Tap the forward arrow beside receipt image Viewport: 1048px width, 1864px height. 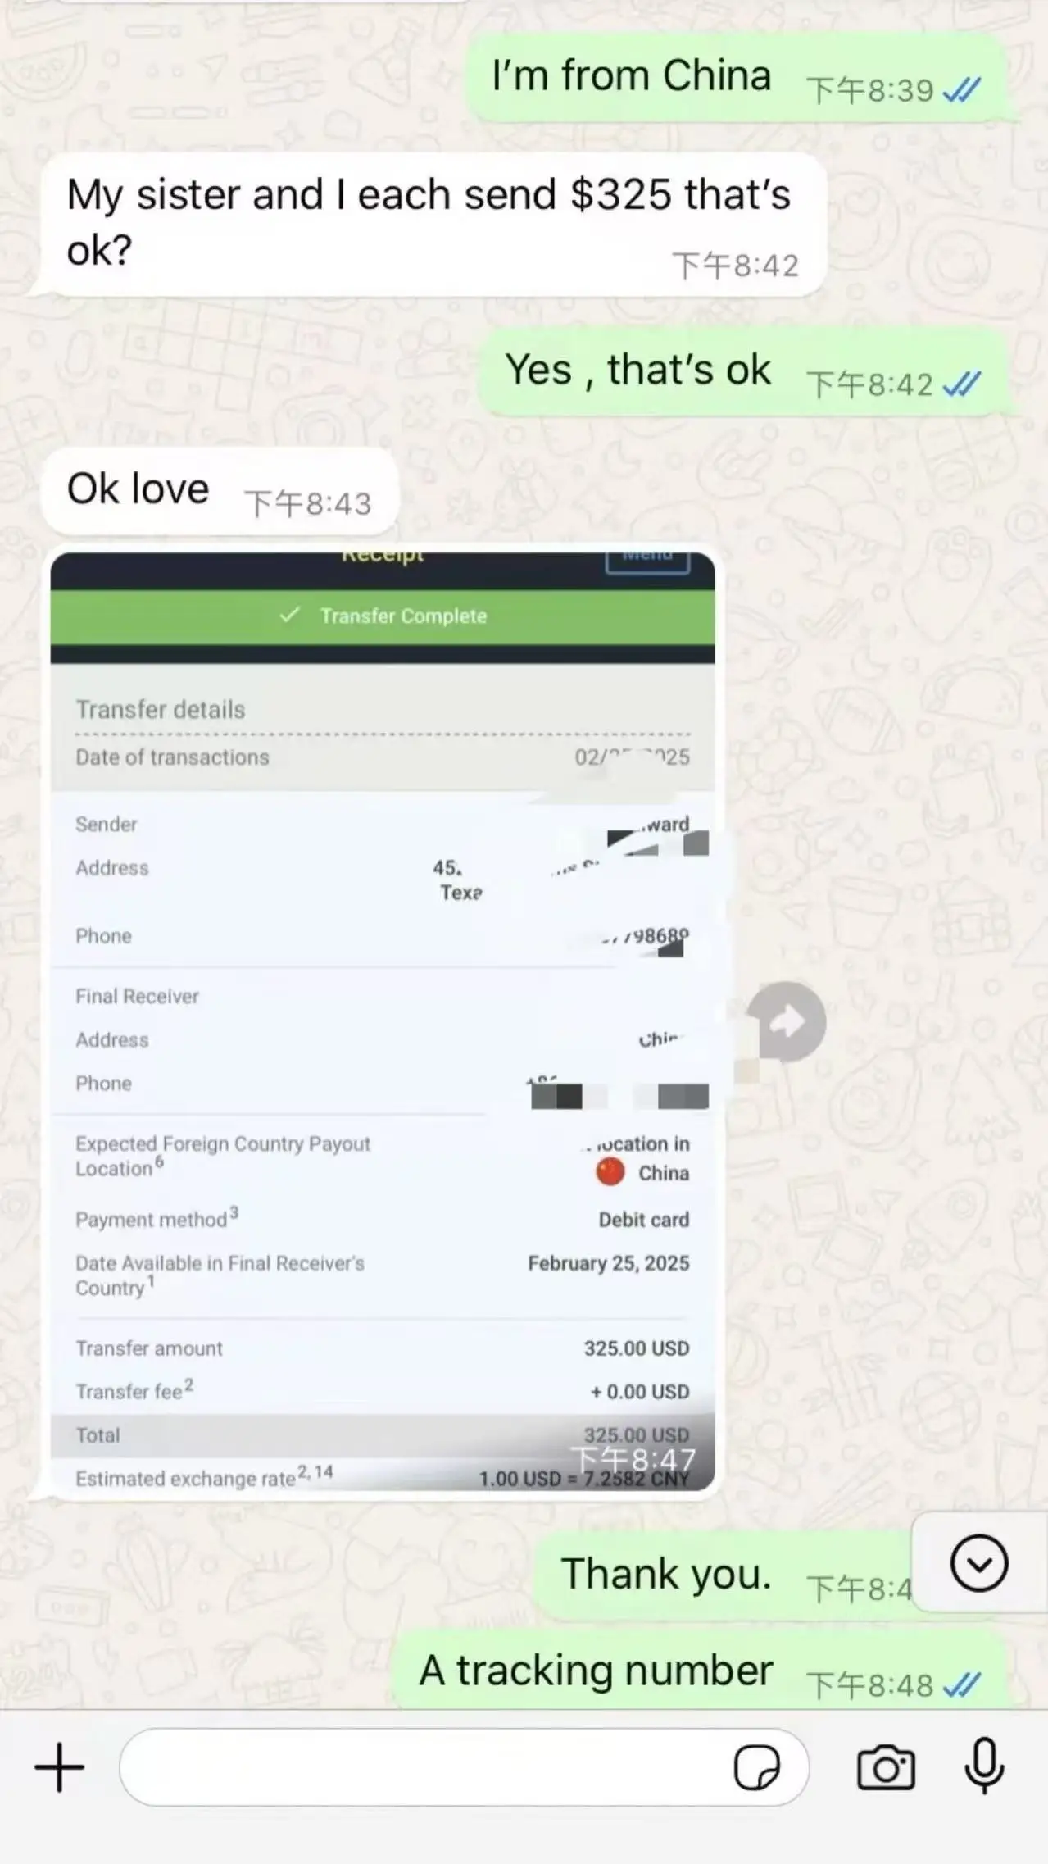pyautogui.click(x=787, y=1021)
